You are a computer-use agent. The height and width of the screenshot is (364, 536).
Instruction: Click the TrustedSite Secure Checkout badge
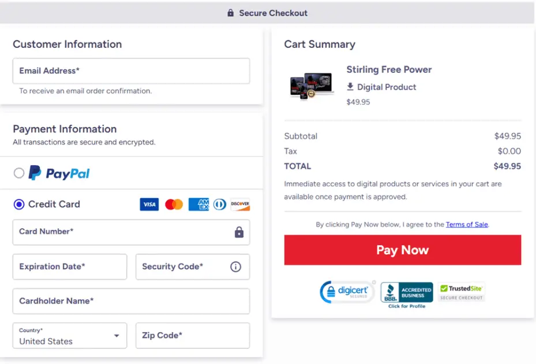pos(461,292)
